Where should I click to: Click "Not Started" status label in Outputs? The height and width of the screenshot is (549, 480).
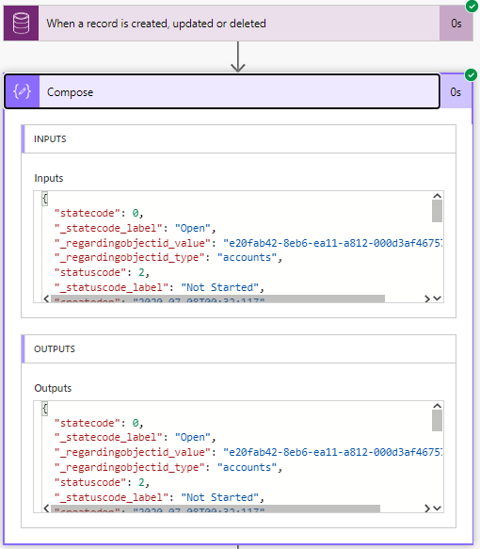pyautogui.click(x=219, y=497)
